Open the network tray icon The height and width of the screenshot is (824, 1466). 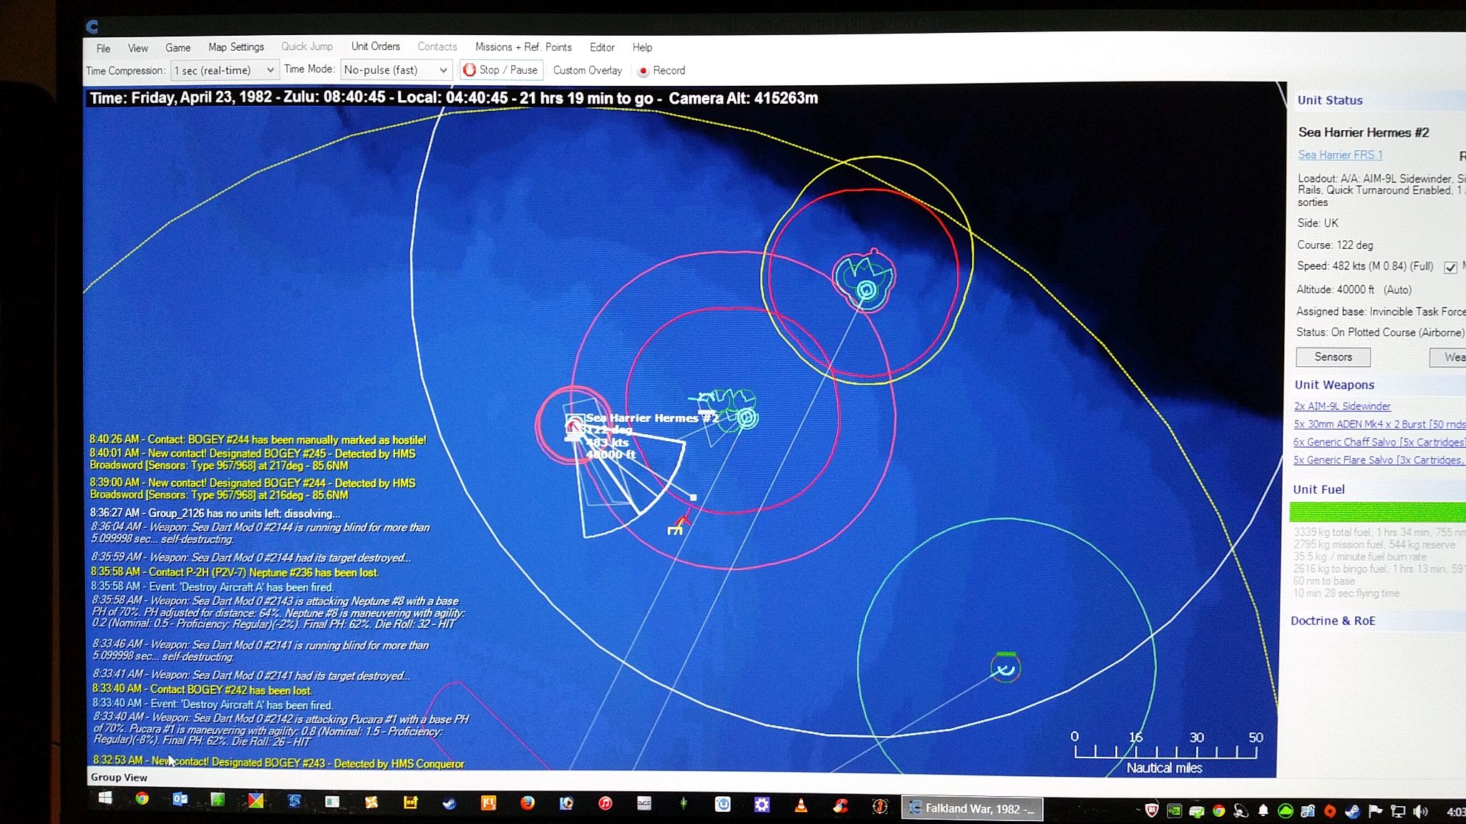(x=1397, y=812)
